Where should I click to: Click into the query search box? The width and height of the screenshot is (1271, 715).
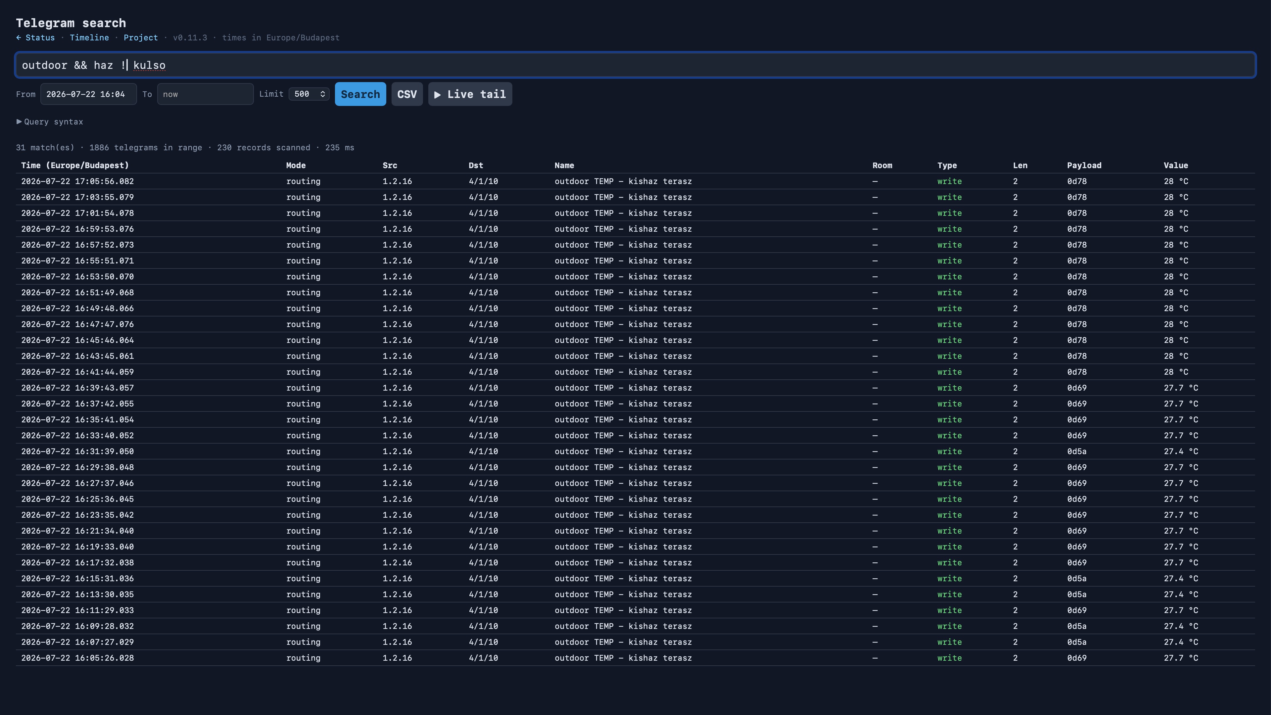pos(635,65)
